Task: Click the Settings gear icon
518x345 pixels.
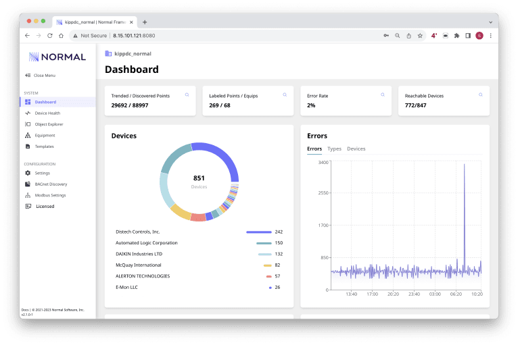Action: tap(28, 173)
